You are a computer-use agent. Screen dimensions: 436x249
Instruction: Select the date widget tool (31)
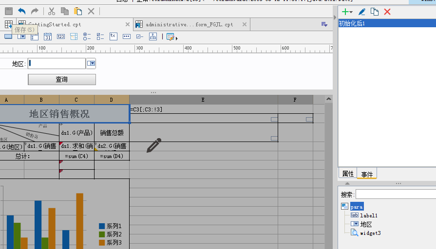pos(48,36)
